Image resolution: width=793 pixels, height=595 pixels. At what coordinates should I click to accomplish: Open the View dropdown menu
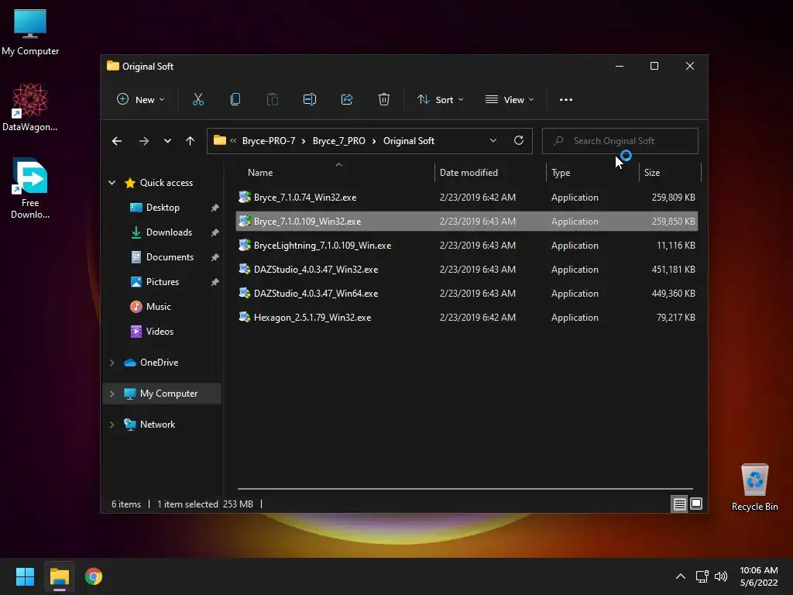[x=510, y=100]
